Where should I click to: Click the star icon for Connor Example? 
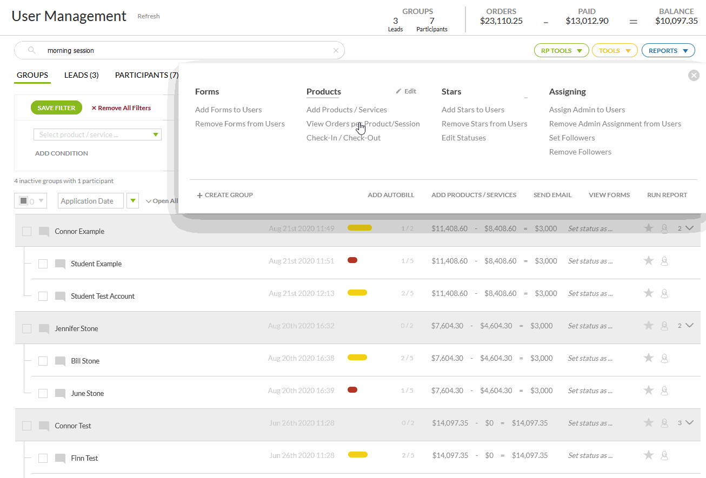649,228
